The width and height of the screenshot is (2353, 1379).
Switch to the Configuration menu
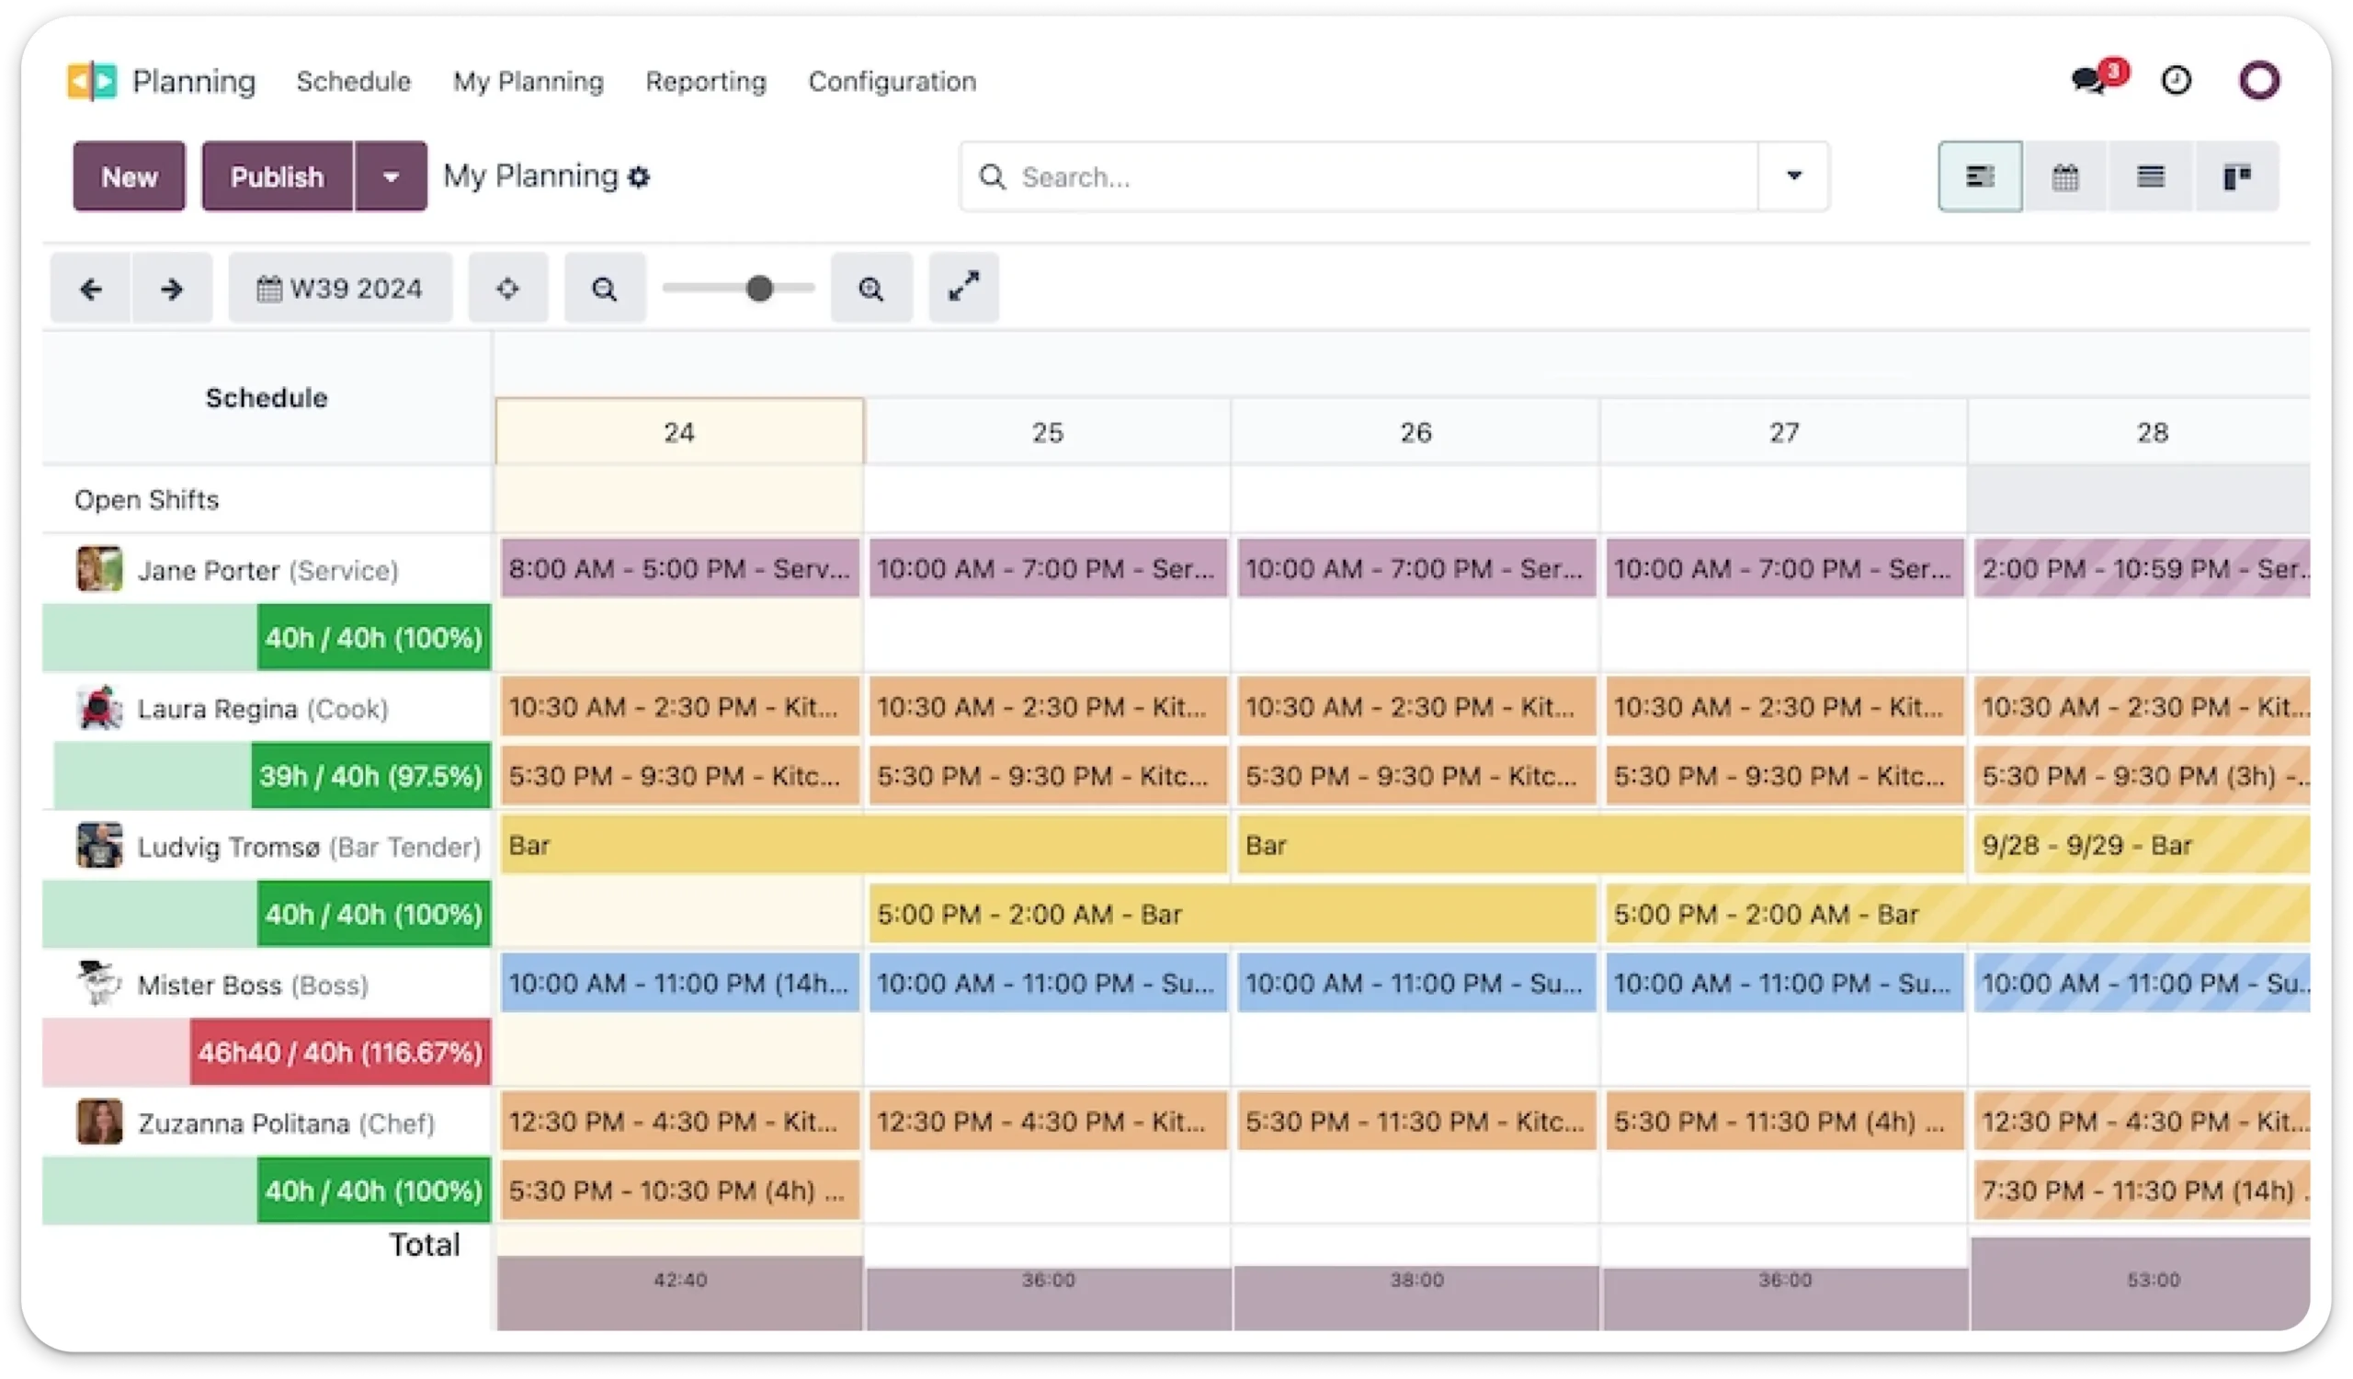[x=892, y=81]
